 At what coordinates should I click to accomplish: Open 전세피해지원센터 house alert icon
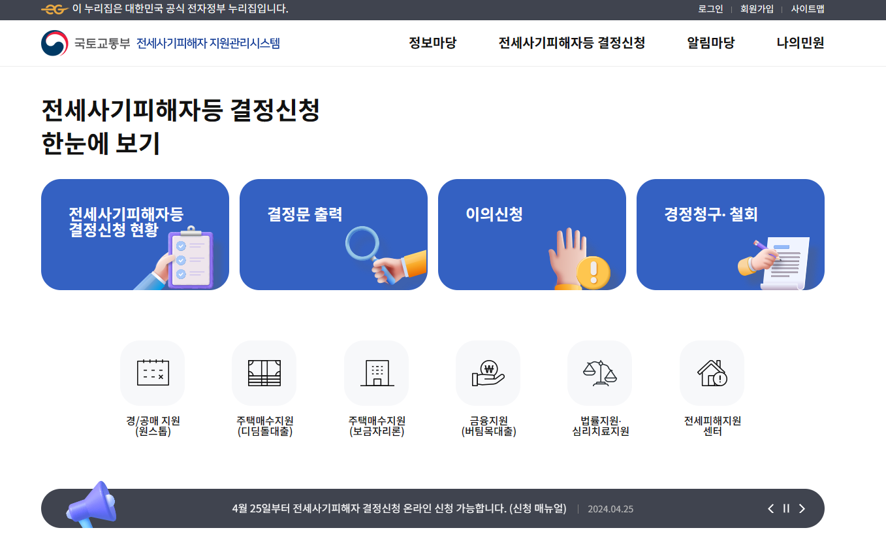712,372
